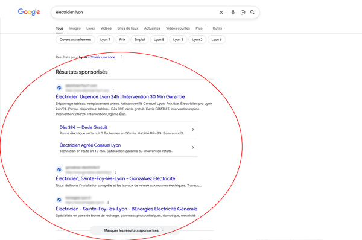Apply Prix filter chip
The height and width of the screenshot is (240, 362).
tap(122, 39)
